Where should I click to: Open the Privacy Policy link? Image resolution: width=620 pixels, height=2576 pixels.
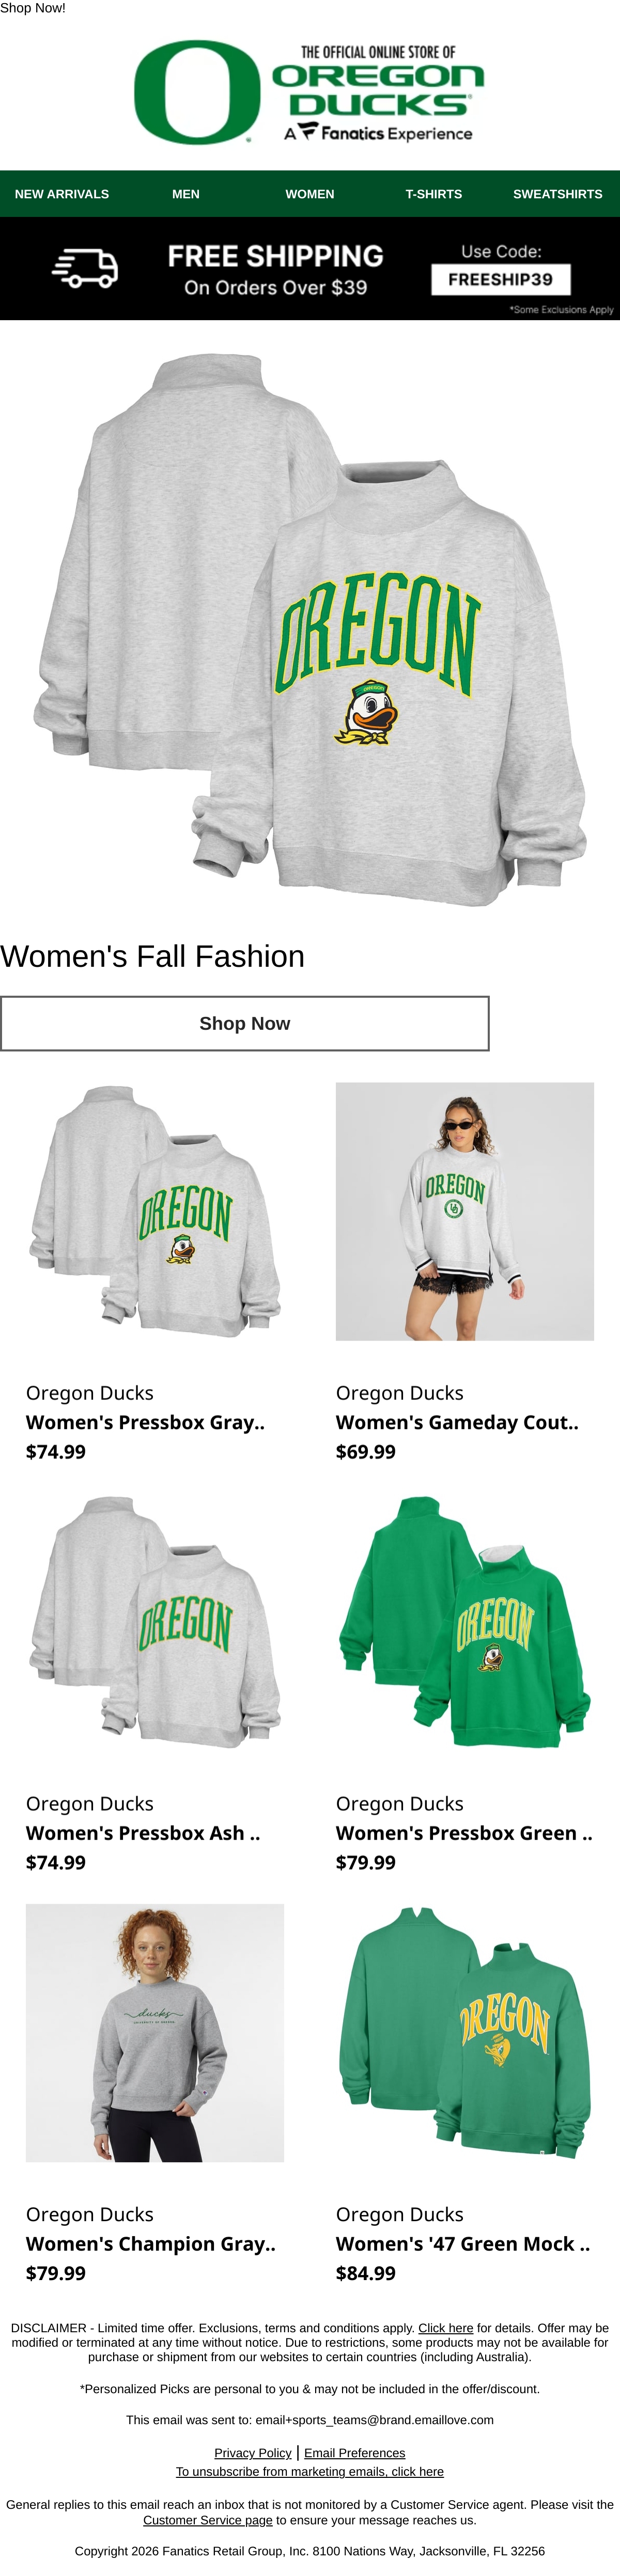point(253,2453)
